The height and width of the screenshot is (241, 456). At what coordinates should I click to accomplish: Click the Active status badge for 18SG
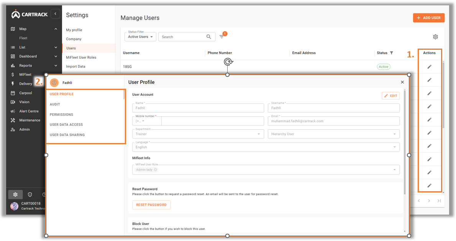pyautogui.click(x=384, y=67)
